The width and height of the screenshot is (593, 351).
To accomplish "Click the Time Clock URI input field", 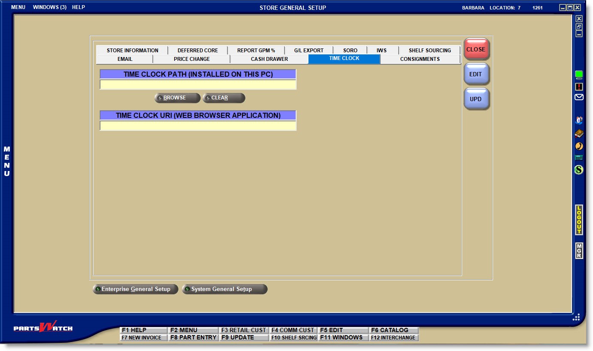I will [198, 126].
